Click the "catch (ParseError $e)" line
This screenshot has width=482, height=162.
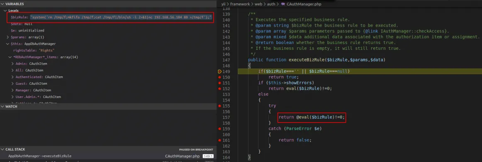295,129
